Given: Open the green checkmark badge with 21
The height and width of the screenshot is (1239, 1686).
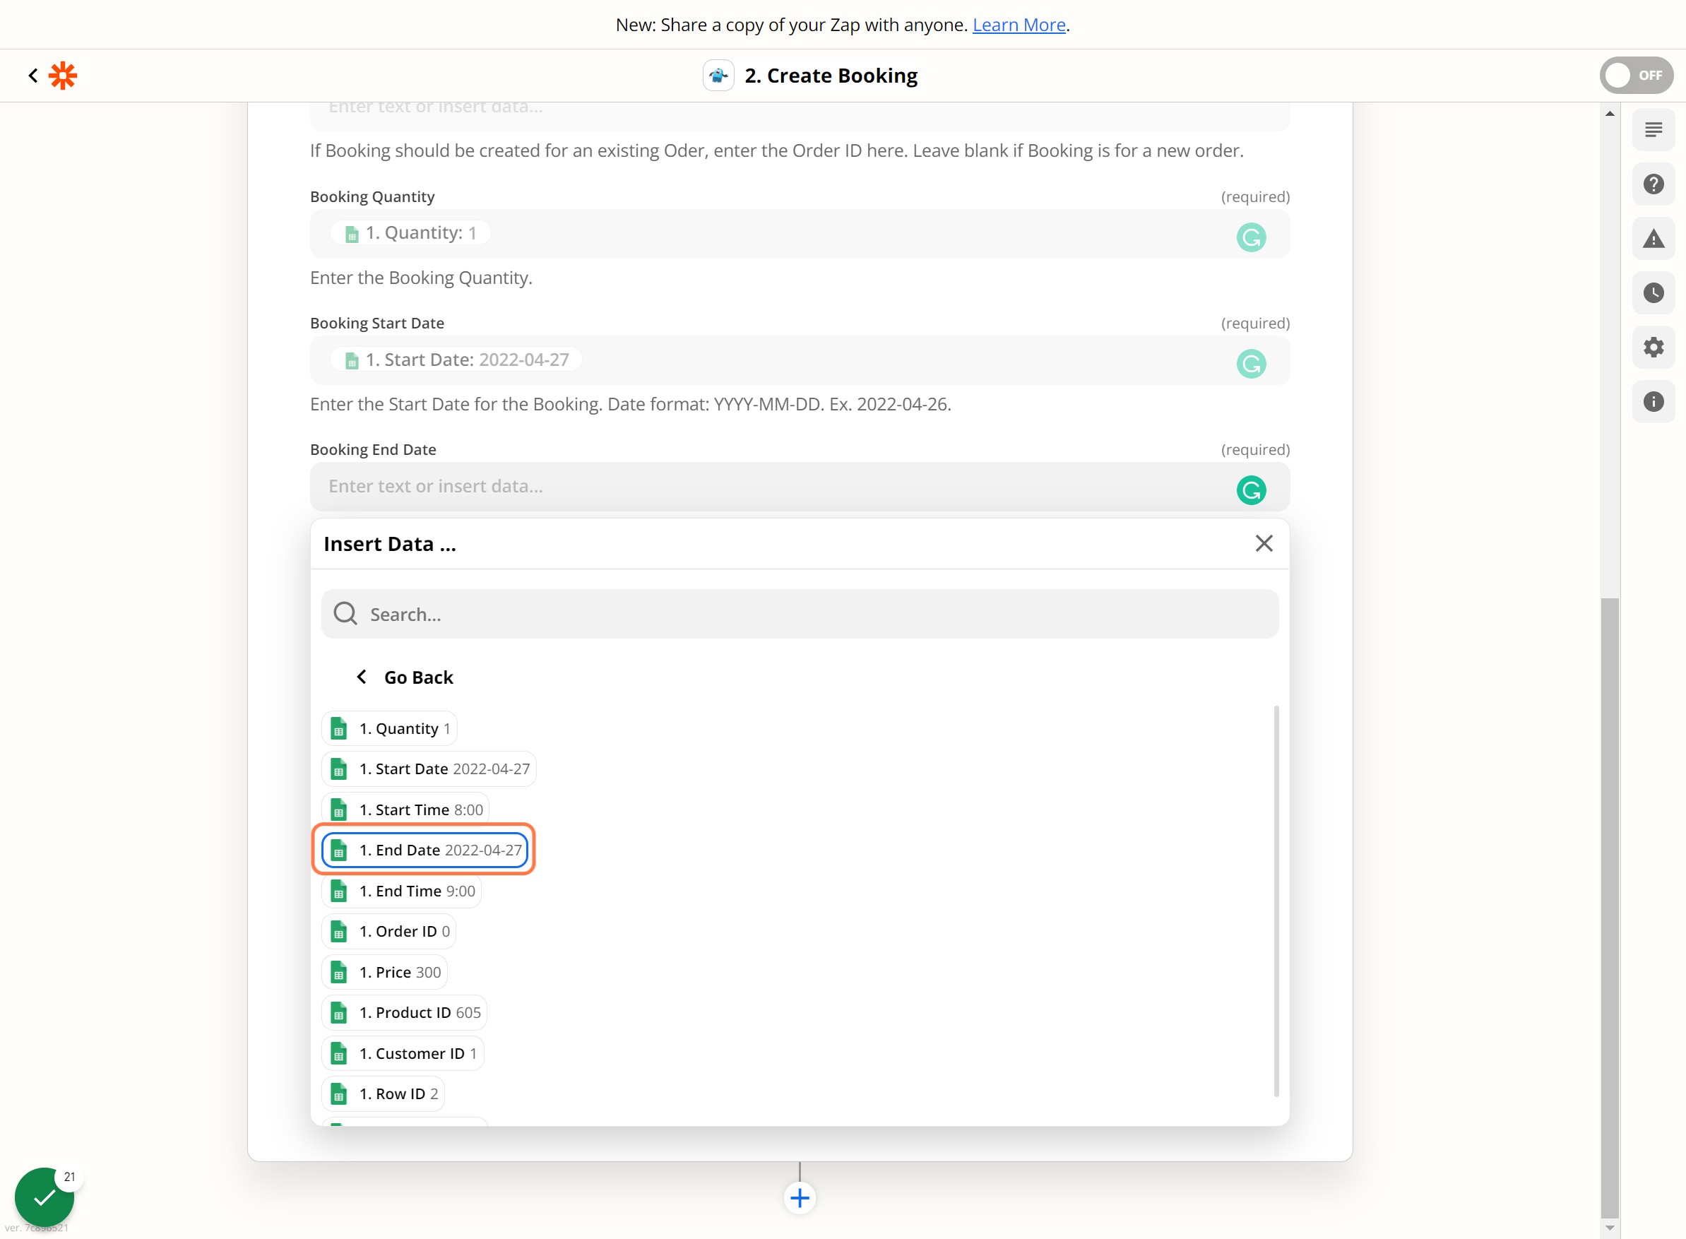Looking at the screenshot, I should (45, 1197).
